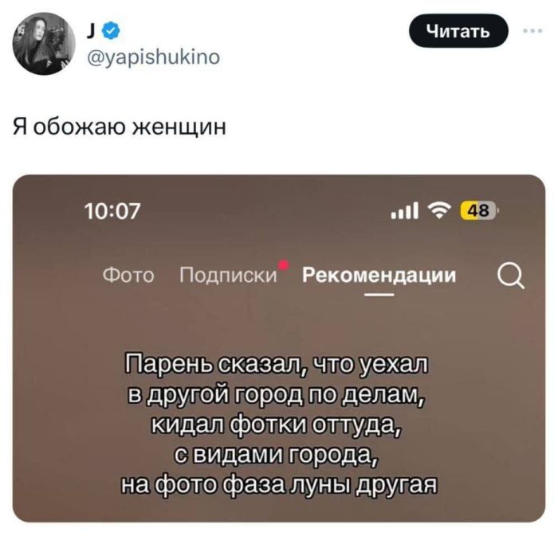Click the 10:07 clock in the status bar
558x540 pixels.
[x=112, y=211]
